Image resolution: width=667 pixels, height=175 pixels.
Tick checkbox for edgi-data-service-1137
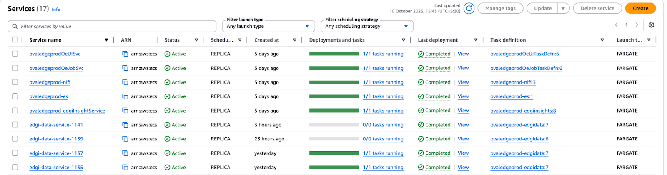(15, 153)
